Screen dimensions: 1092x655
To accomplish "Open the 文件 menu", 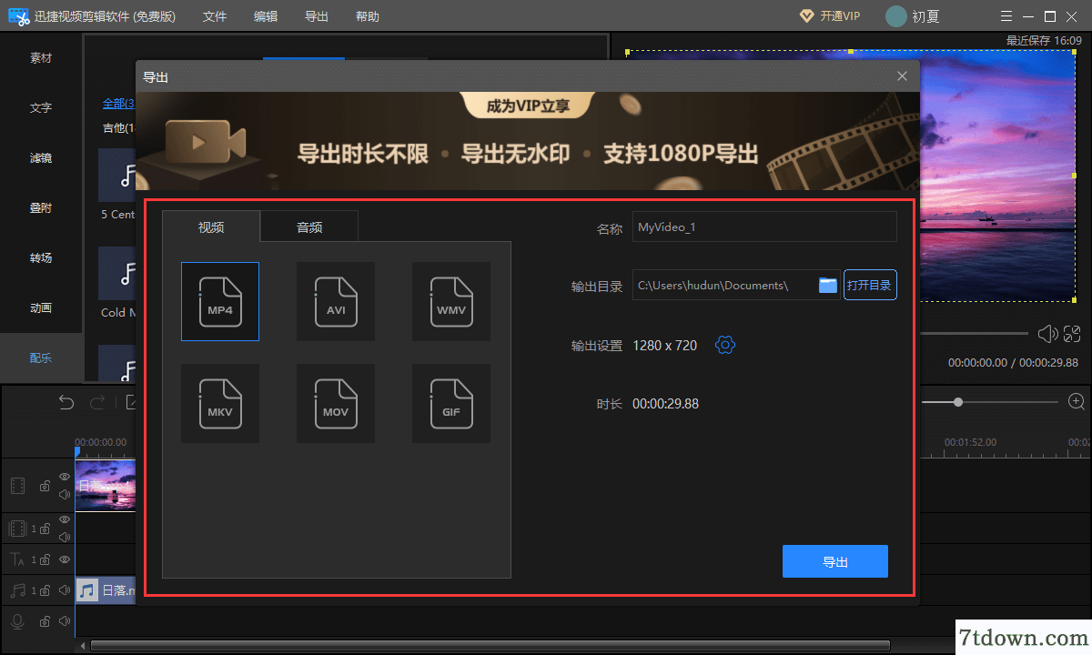I will coord(215,16).
